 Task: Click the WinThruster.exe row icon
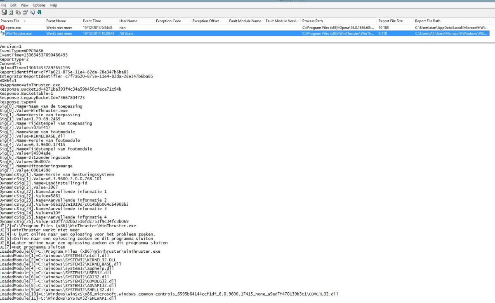pyautogui.click(x=3, y=33)
